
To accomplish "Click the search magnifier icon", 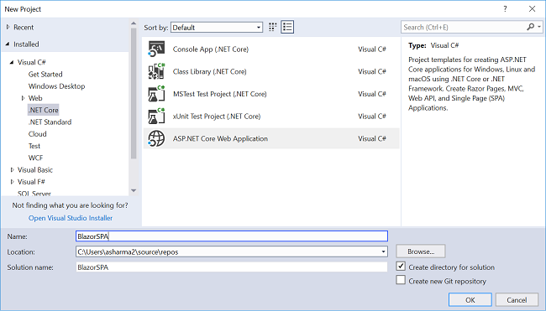I will (530, 27).
